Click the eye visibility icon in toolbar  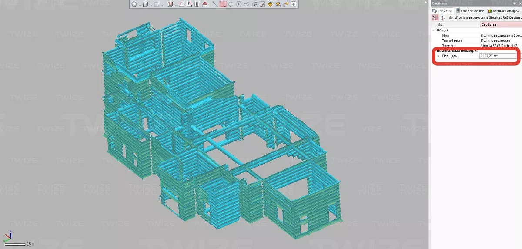tap(294, 4)
